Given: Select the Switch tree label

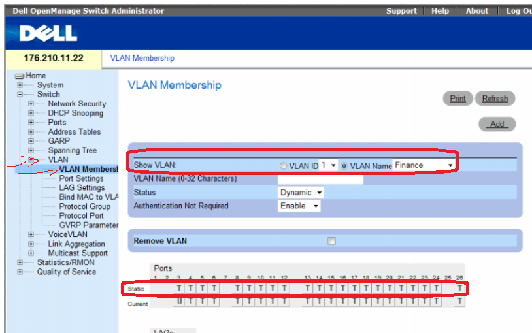Looking at the screenshot, I should [48, 94].
